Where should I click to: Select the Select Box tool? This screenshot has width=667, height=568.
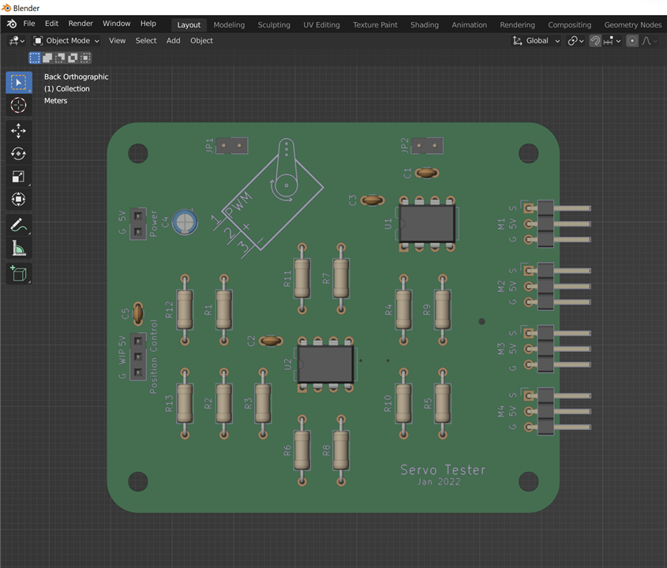pos(19,83)
